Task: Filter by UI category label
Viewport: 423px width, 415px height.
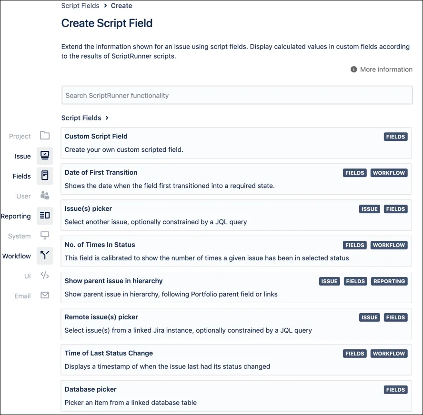Action: [28, 276]
